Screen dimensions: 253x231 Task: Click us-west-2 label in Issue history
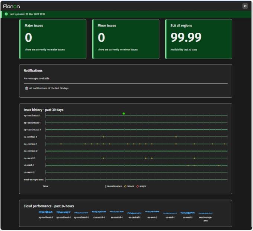tap(29, 172)
